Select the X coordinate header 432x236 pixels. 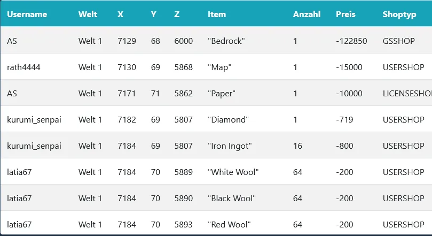tap(120, 14)
